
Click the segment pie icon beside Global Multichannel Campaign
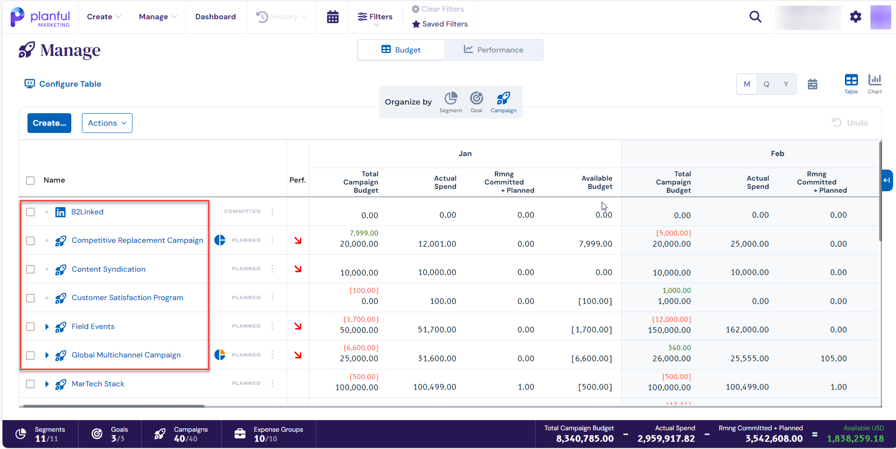tap(220, 355)
